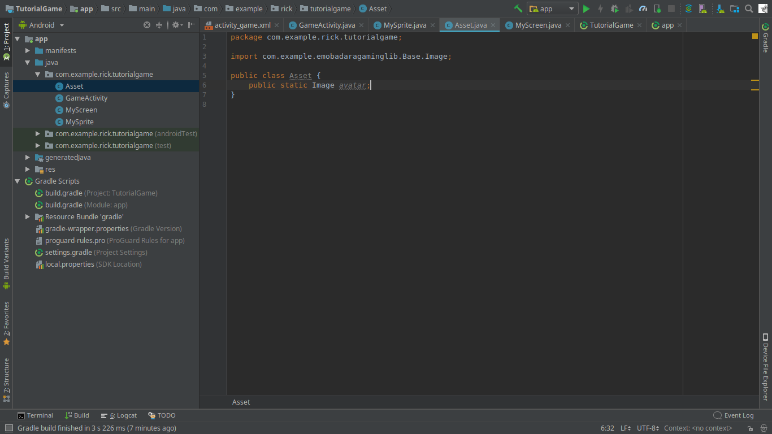The height and width of the screenshot is (434, 772).
Task: Open the Event Log
Action: coord(734,415)
